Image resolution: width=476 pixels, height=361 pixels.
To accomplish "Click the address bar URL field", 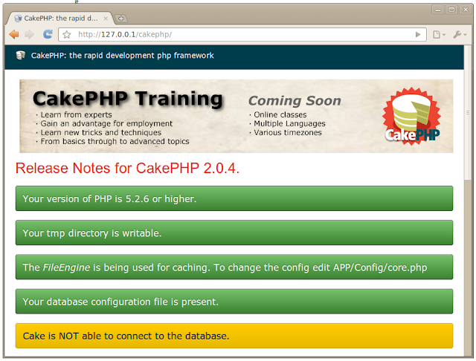I will pos(243,35).
